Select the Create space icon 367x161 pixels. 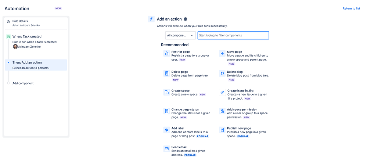coord(166,92)
